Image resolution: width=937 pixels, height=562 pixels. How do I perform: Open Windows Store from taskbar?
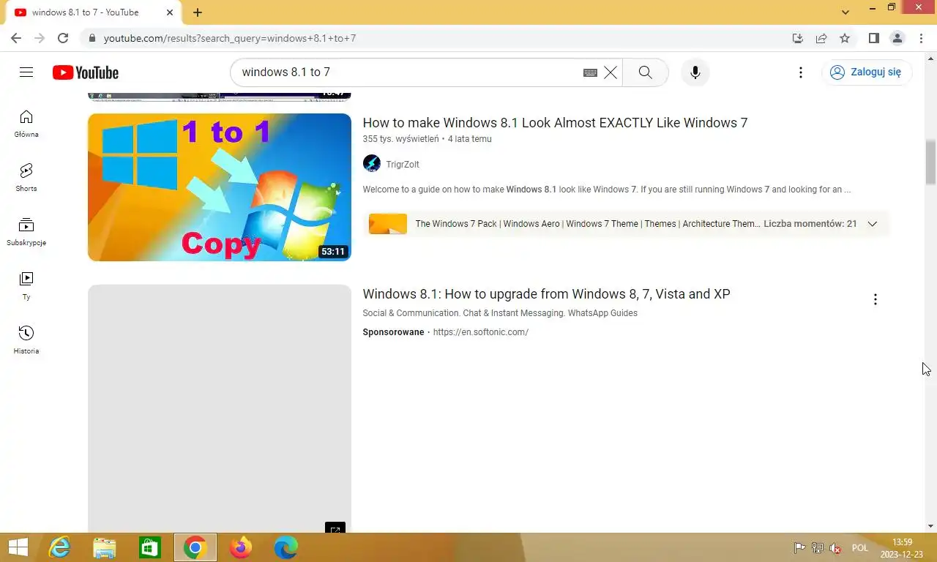tap(150, 547)
